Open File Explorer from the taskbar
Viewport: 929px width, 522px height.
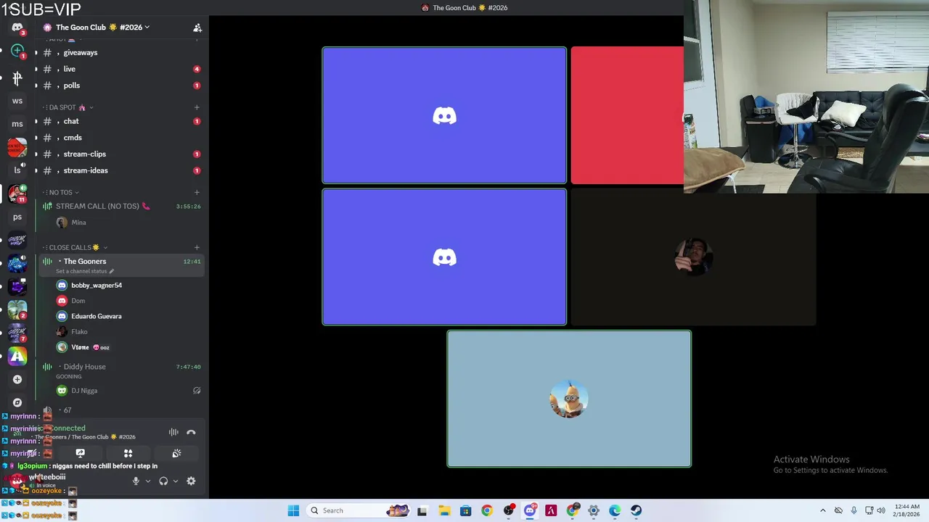pos(444,510)
